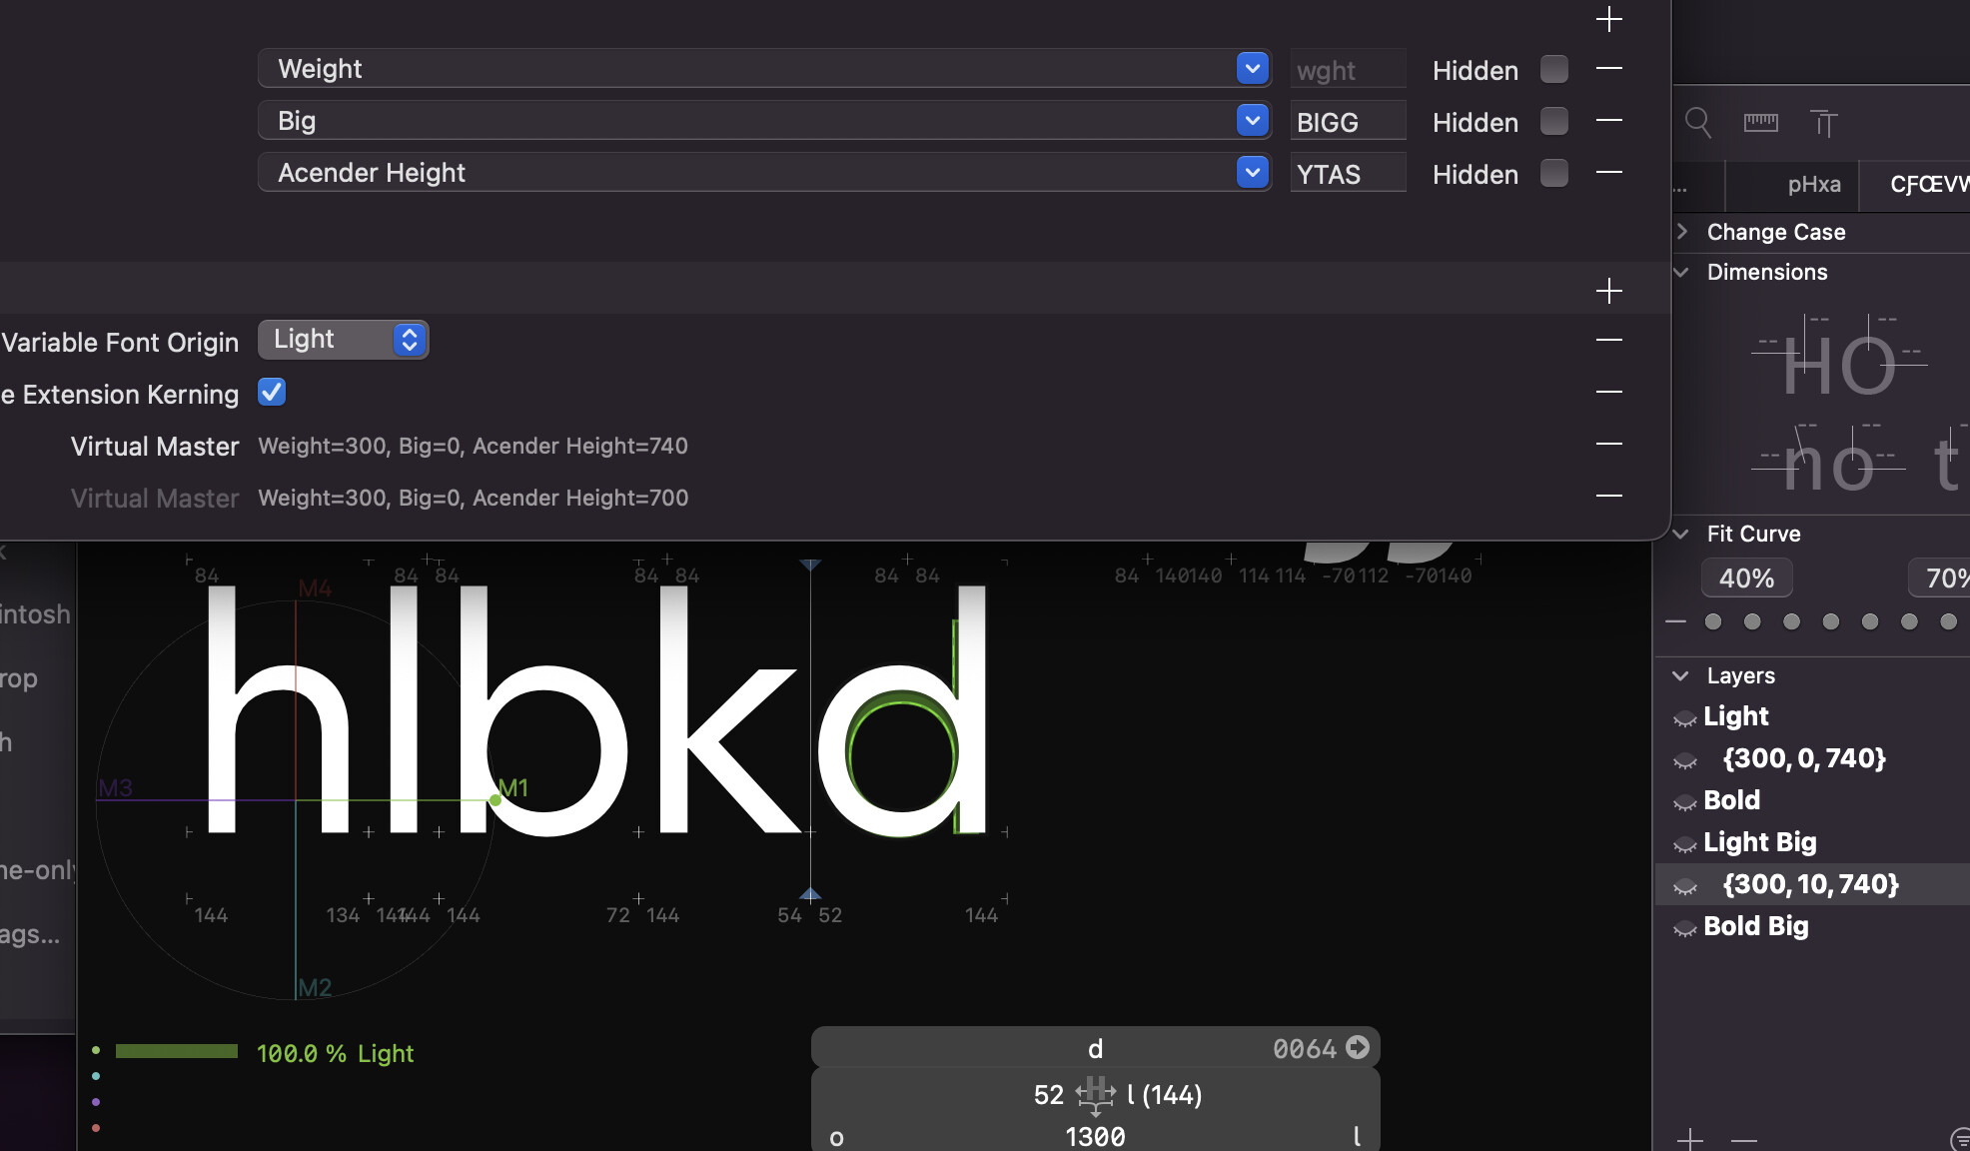1970x1151 pixels.
Task: Click the 40% Fit Curve value field
Action: pyautogui.click(x=1746, y=578)
